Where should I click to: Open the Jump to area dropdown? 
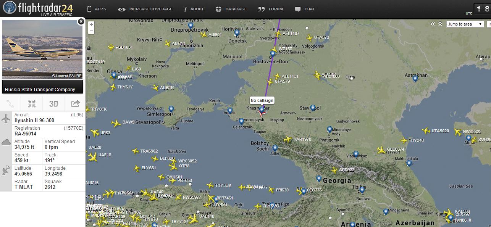point(465,24)
